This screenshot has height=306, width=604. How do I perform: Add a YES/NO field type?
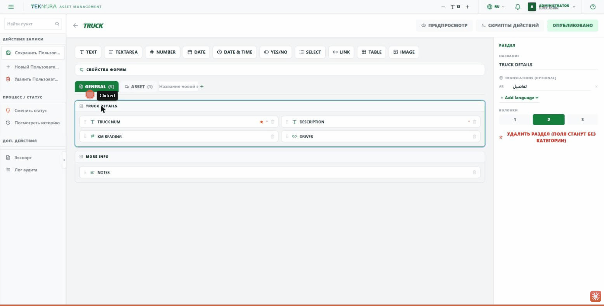click(x=276, y=52)
